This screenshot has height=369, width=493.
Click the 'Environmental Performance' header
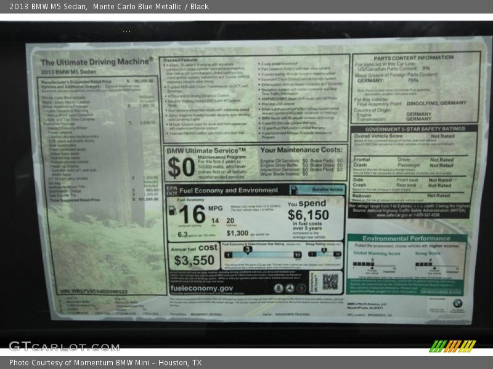pos(406,239)
